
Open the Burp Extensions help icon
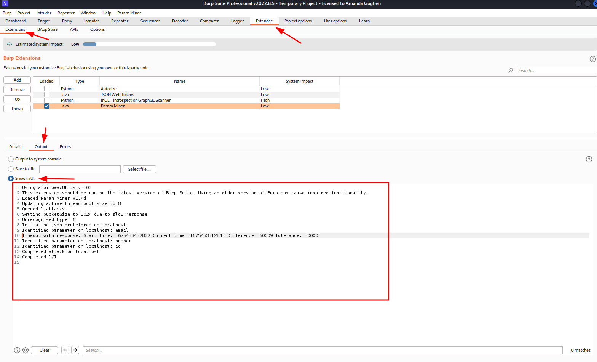click(x=592, y=59)
